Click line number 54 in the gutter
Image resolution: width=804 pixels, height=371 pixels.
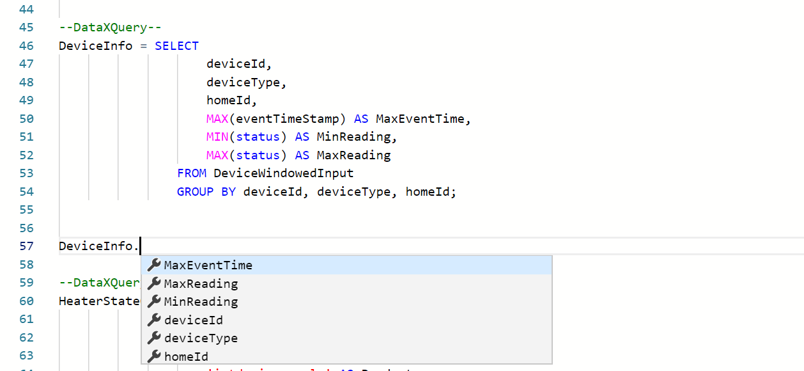click(x=26, y=191)
